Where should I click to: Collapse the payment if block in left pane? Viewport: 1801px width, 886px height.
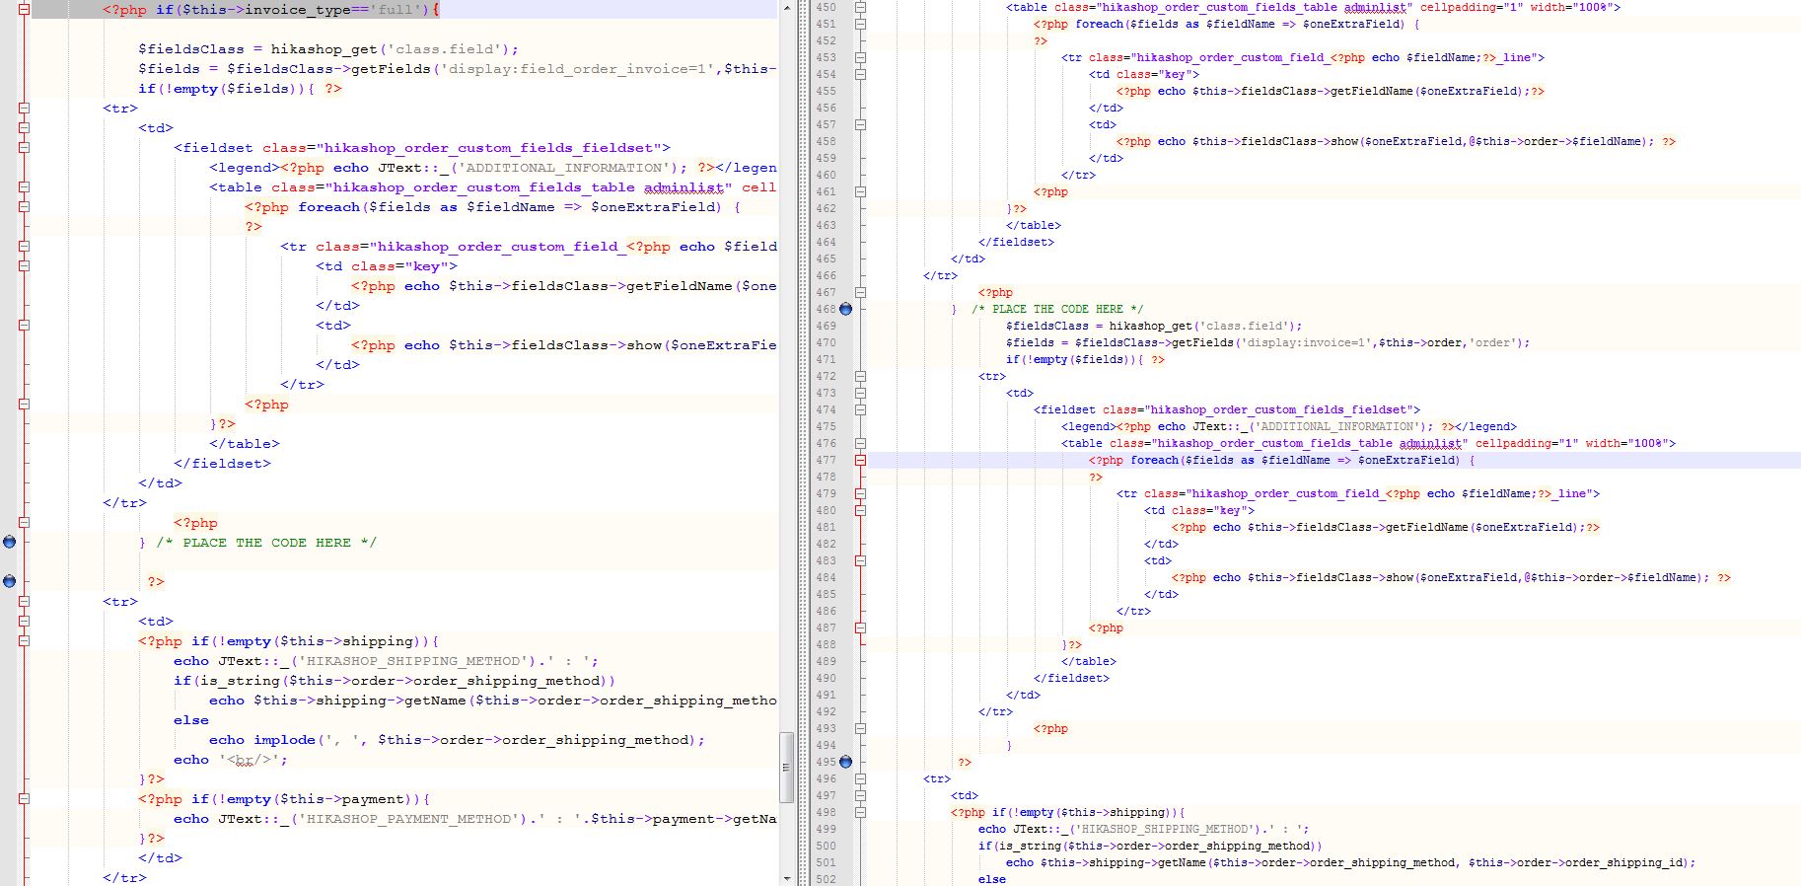[x=25, y=798]
